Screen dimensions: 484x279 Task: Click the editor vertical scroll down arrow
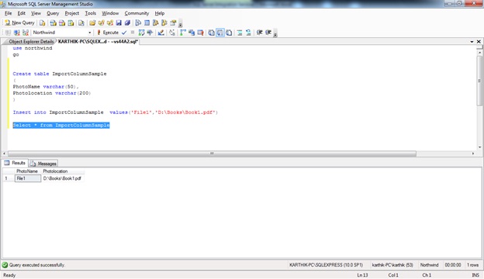479,147
